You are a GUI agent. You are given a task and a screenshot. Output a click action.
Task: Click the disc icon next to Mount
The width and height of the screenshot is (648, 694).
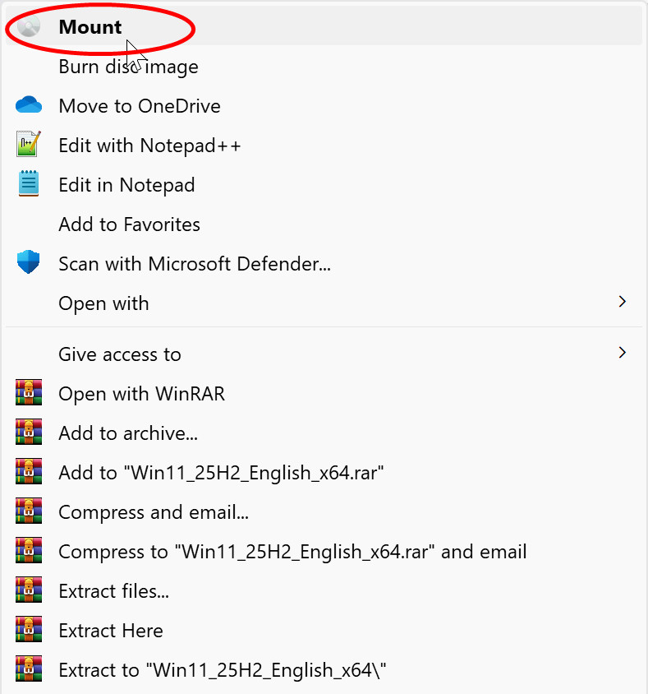pyautogui.click(x=29, y=27)
